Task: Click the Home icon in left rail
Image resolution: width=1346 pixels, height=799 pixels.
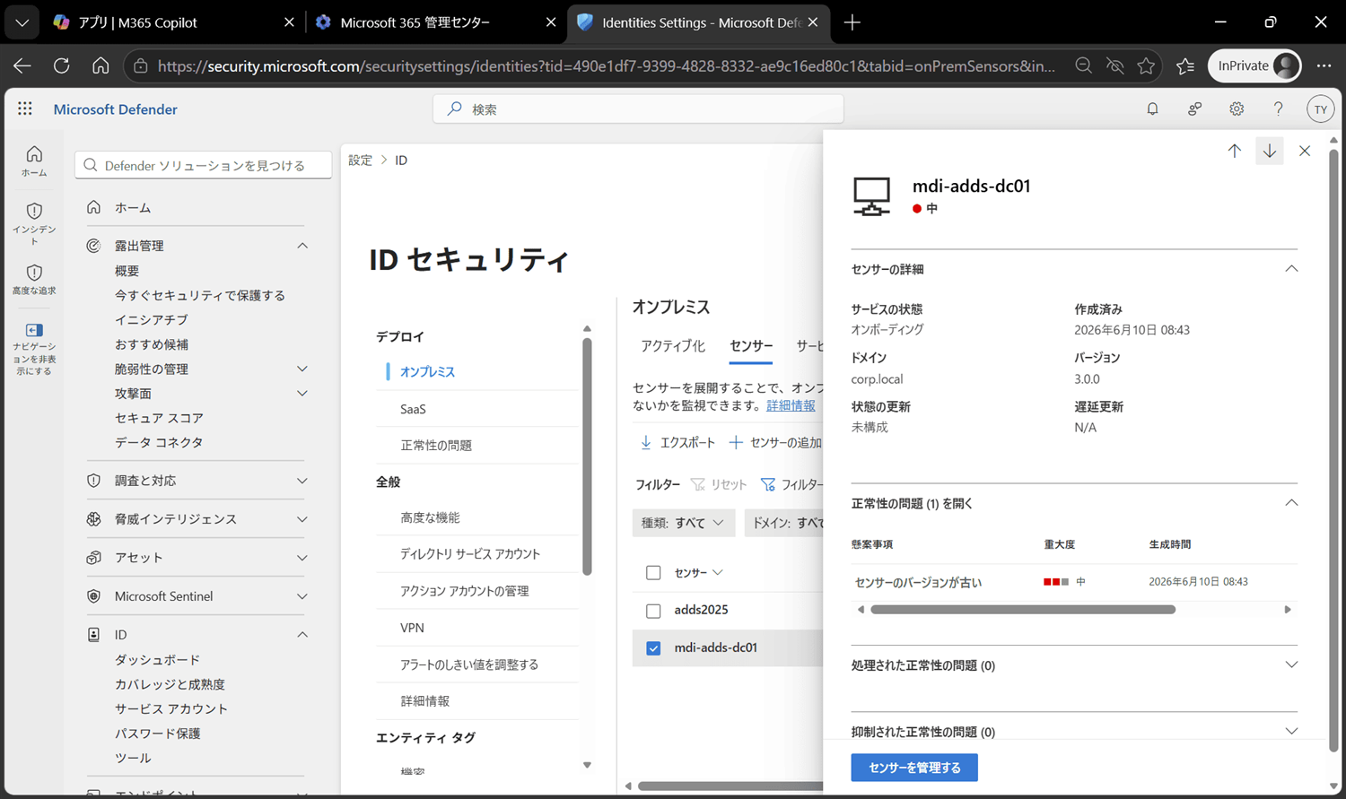Action: pos(34,161)
